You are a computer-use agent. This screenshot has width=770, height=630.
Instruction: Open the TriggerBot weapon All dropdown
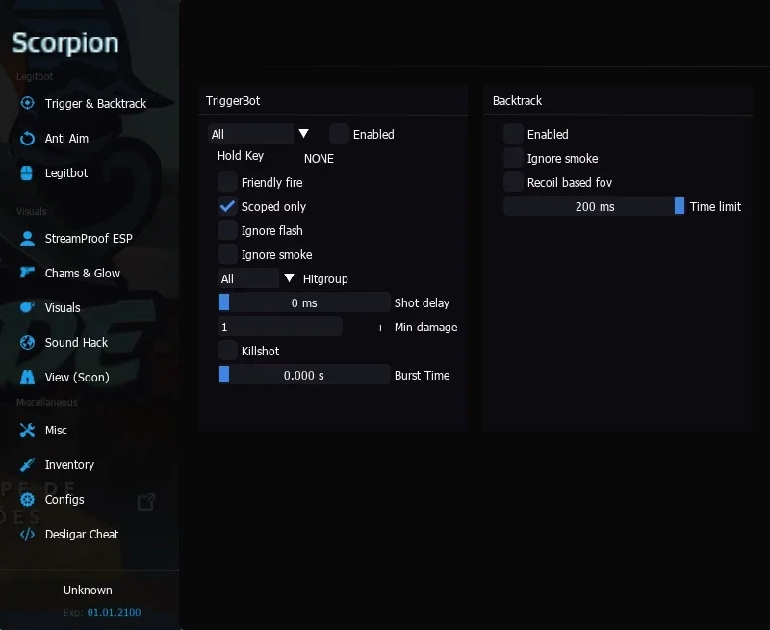point(260,134)
